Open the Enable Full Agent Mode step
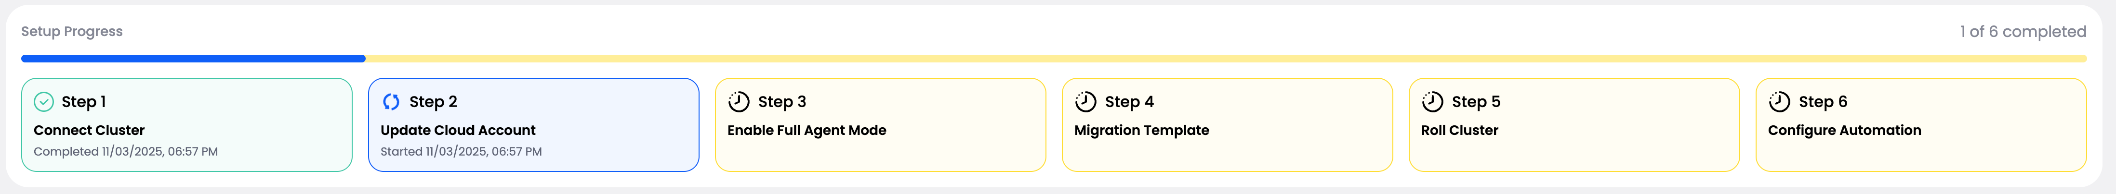The image size is (2116, 194). 806,130
